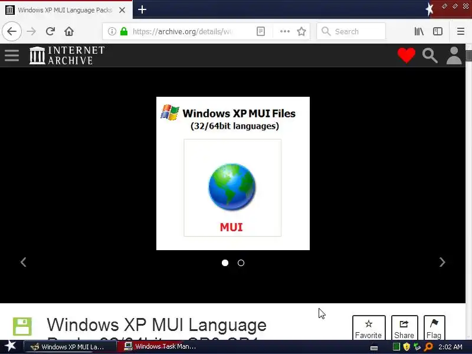Viewport: 472px width, 354px height.
Task: Open the Internet Archive site navigation menu
Action: point(12,55)
